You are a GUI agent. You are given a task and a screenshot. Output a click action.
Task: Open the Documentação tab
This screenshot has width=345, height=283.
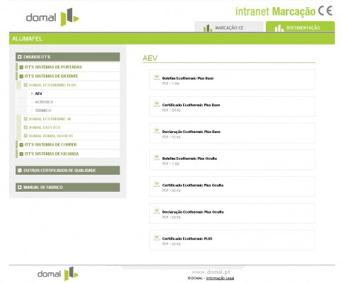pyautogui.click(x=300, y=27)
